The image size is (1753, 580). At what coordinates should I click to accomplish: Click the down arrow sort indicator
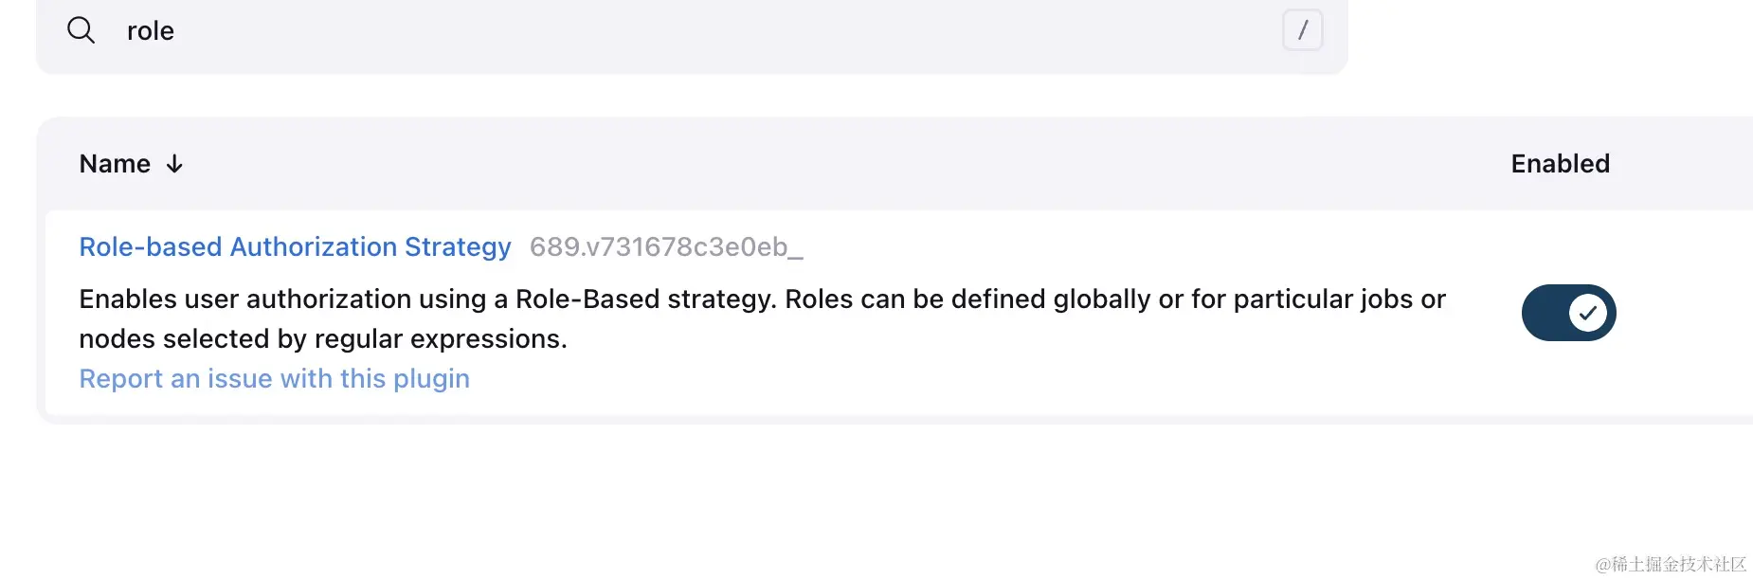(174, 164)
